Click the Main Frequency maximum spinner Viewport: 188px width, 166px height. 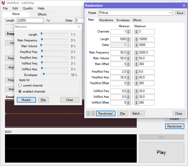[136, 52]
